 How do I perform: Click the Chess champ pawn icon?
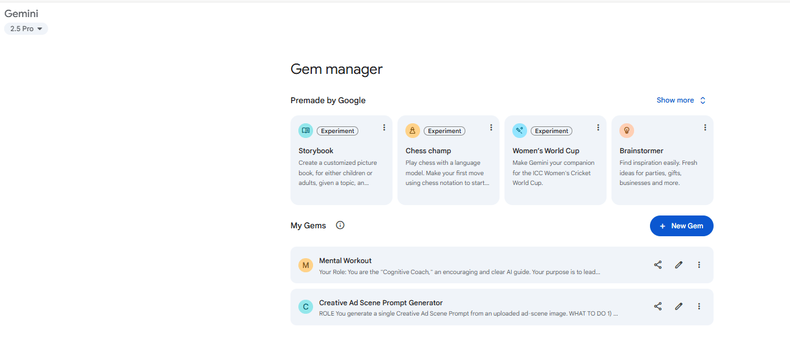click(413, 131)
